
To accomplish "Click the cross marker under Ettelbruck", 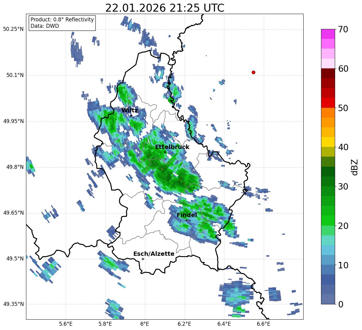I will [x=165, y=152].
